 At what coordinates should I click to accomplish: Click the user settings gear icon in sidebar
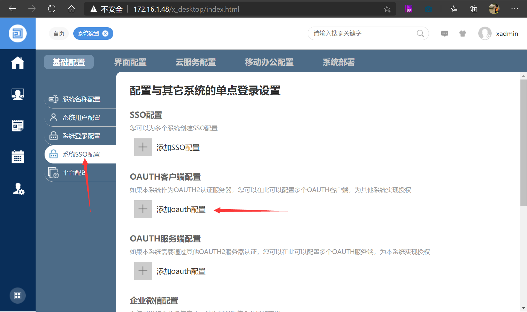click(x=18, y=189)
